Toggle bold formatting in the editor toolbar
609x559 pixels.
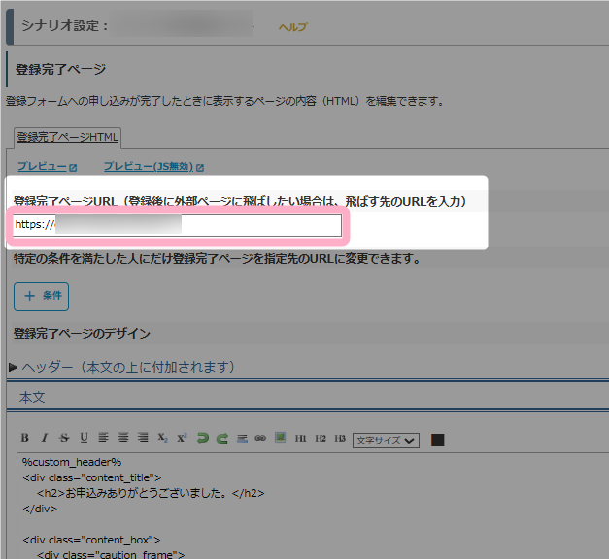25,439
